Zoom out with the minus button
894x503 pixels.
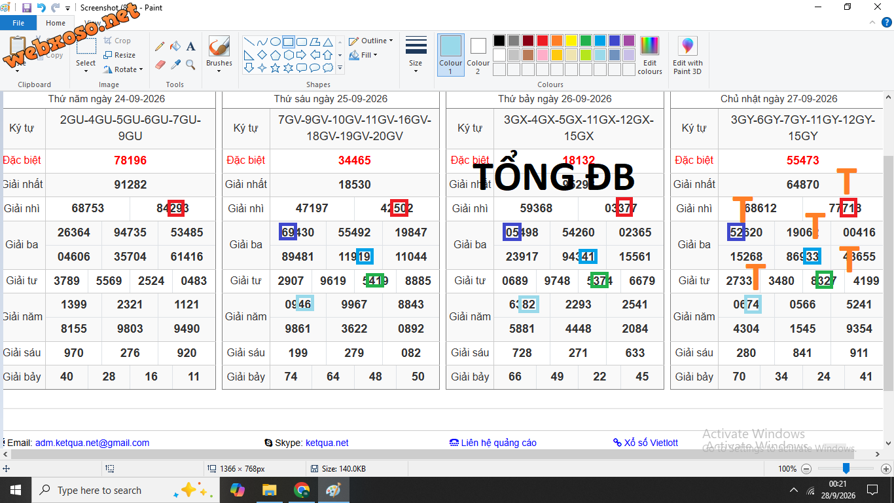(806, 469)
